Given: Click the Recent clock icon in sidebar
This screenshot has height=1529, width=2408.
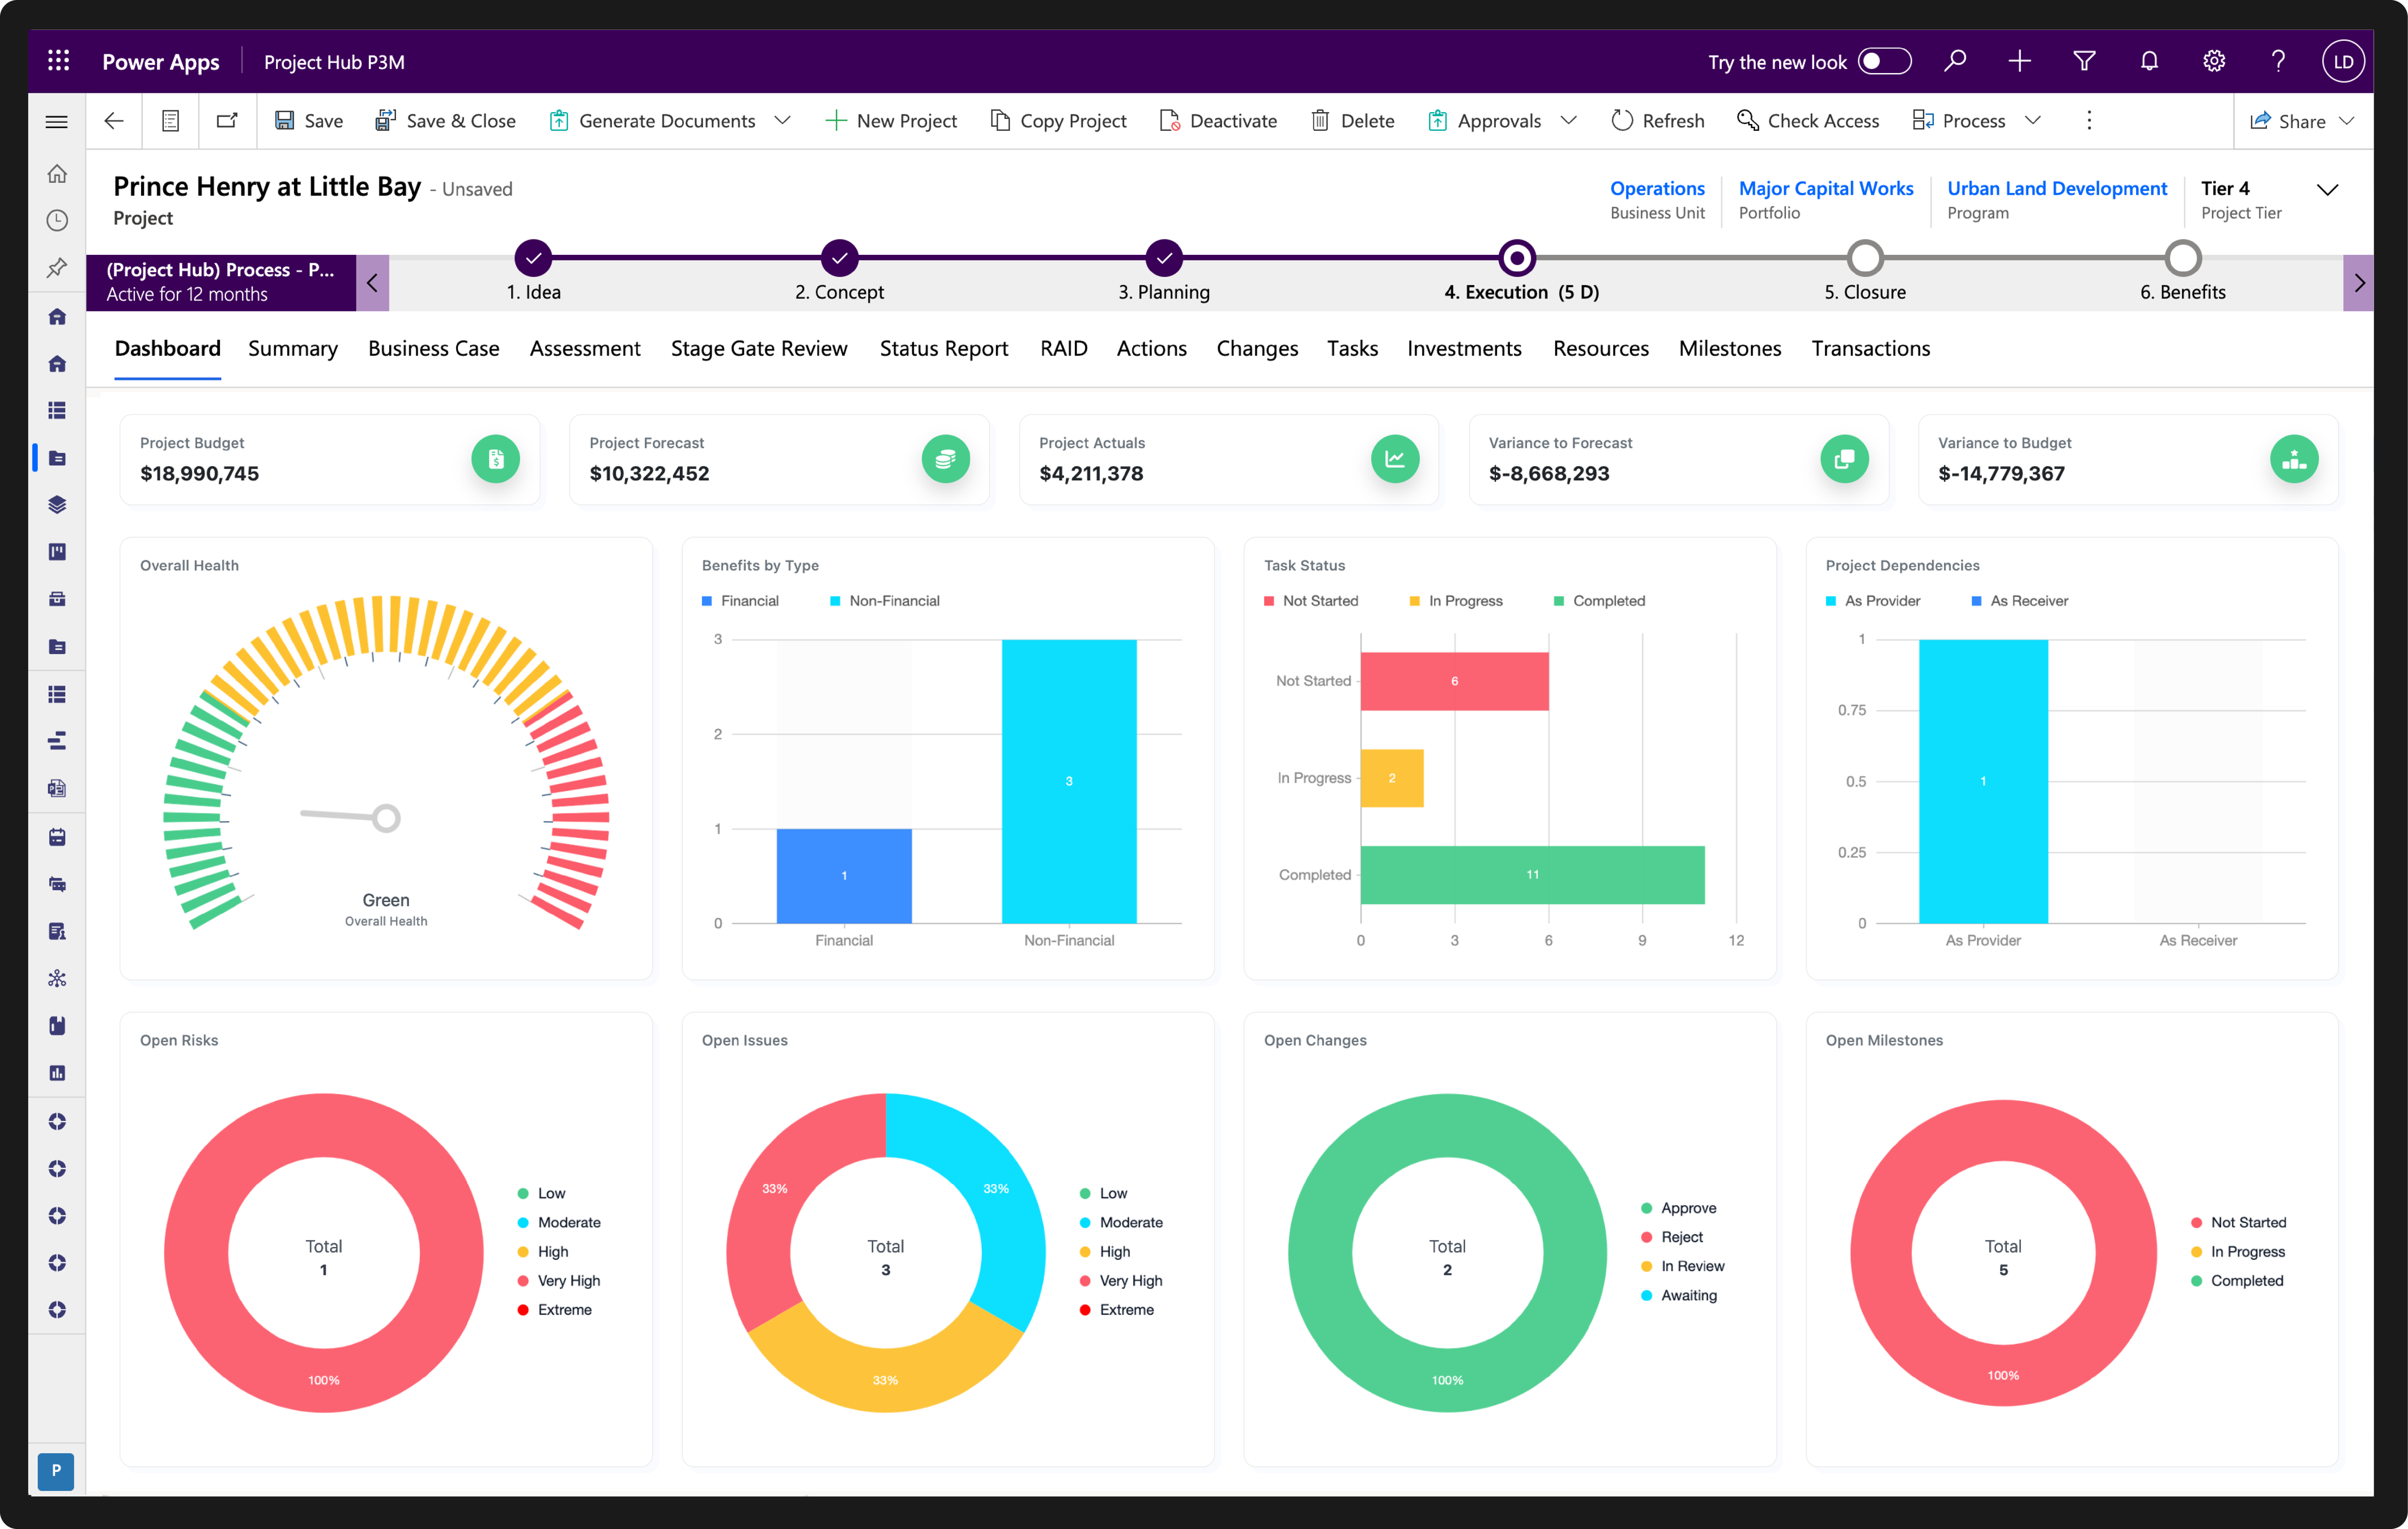Looking at the screenshot, I should point(57,220).
